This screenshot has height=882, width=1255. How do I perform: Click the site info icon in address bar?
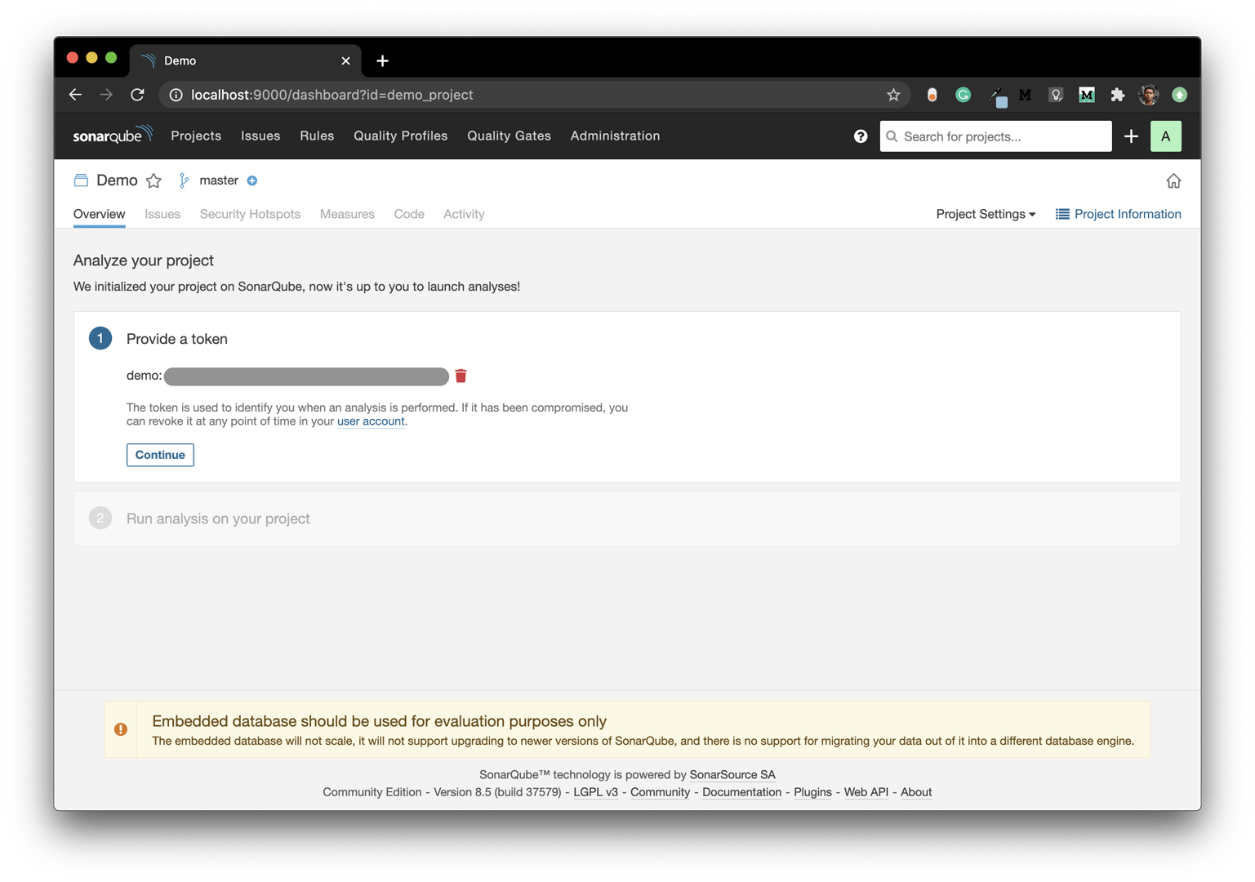[x=176, y=95]
